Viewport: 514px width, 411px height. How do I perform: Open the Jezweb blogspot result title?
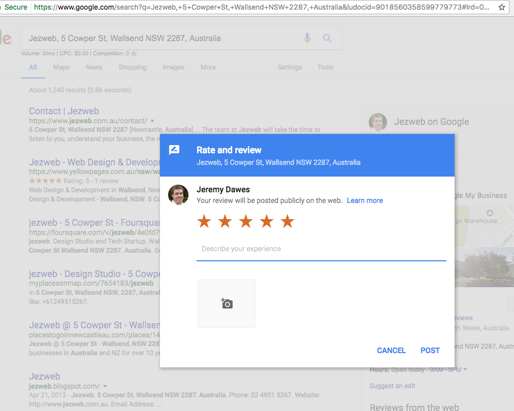(45, 376)
